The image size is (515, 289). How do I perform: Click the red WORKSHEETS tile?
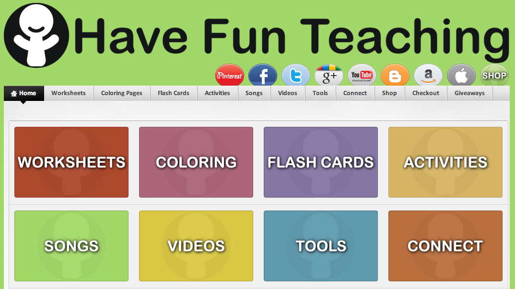(x=71, y=162)
